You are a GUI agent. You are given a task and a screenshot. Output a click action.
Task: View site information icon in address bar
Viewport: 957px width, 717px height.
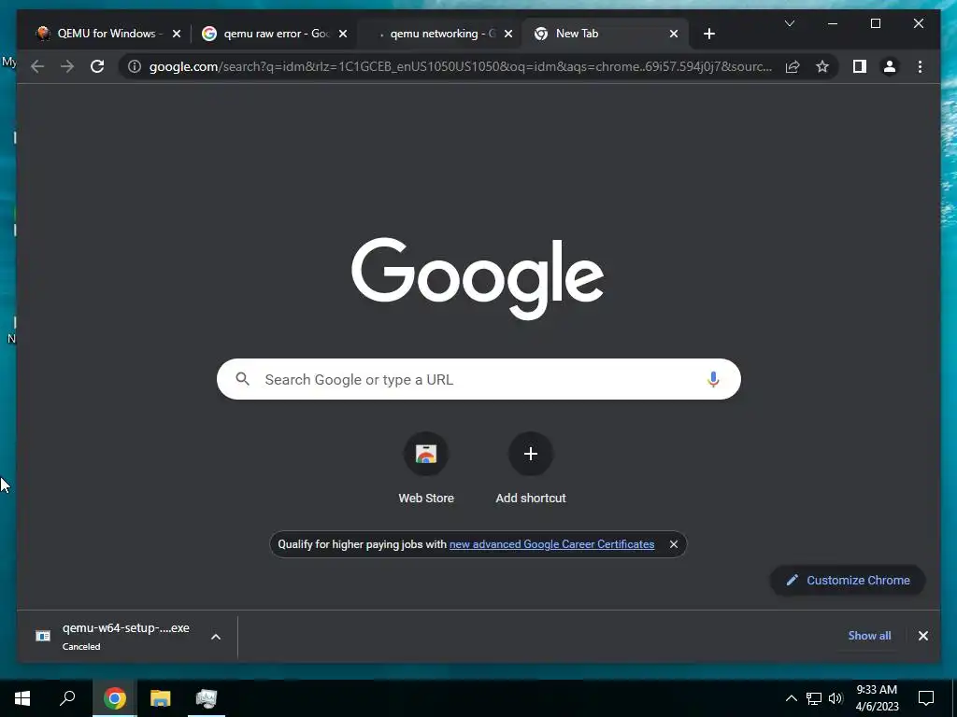pyautogui.click(x=135, y=66)
